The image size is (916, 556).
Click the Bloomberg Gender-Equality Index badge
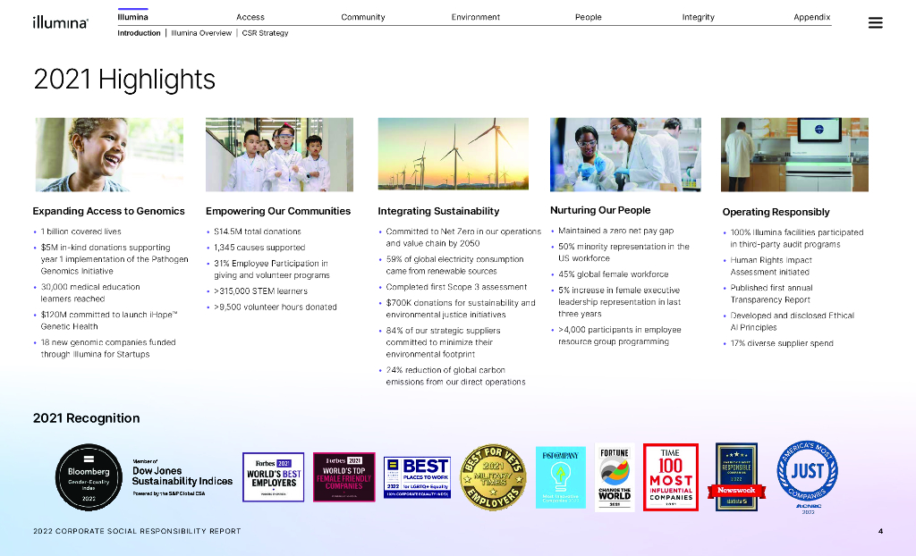click(x=89, y=477)
